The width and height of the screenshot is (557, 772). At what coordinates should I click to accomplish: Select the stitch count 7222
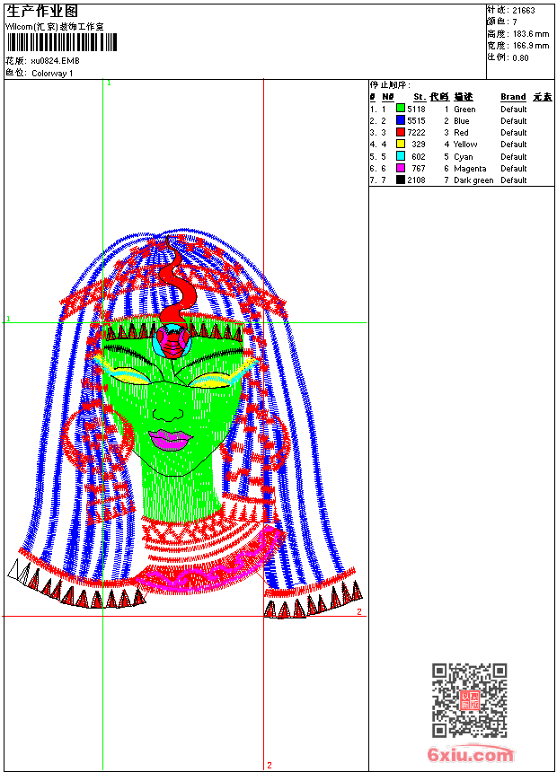416,133
